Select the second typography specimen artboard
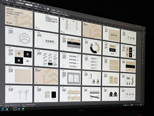Viewport: 154px width, 116px height. (92, 62)
